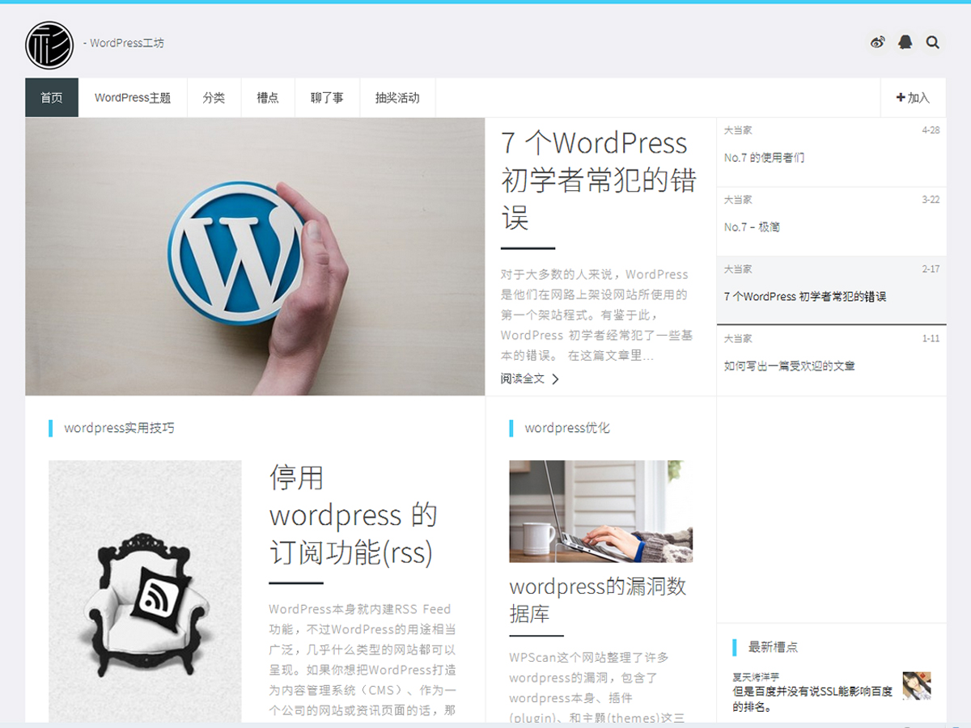Open the QQ penguin icon
971x728 pixels.
[905, 43]
